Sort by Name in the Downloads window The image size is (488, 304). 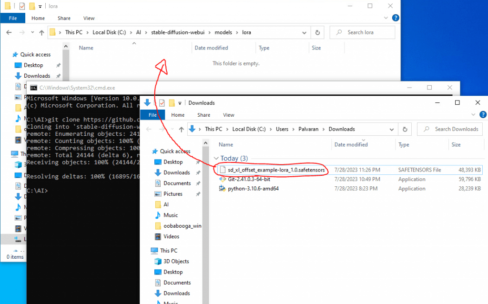[226, 145]
